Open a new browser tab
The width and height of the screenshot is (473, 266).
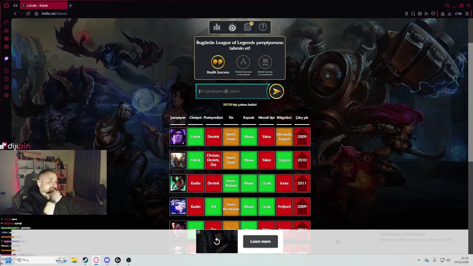pyautogui.click(x=70, y=6)
